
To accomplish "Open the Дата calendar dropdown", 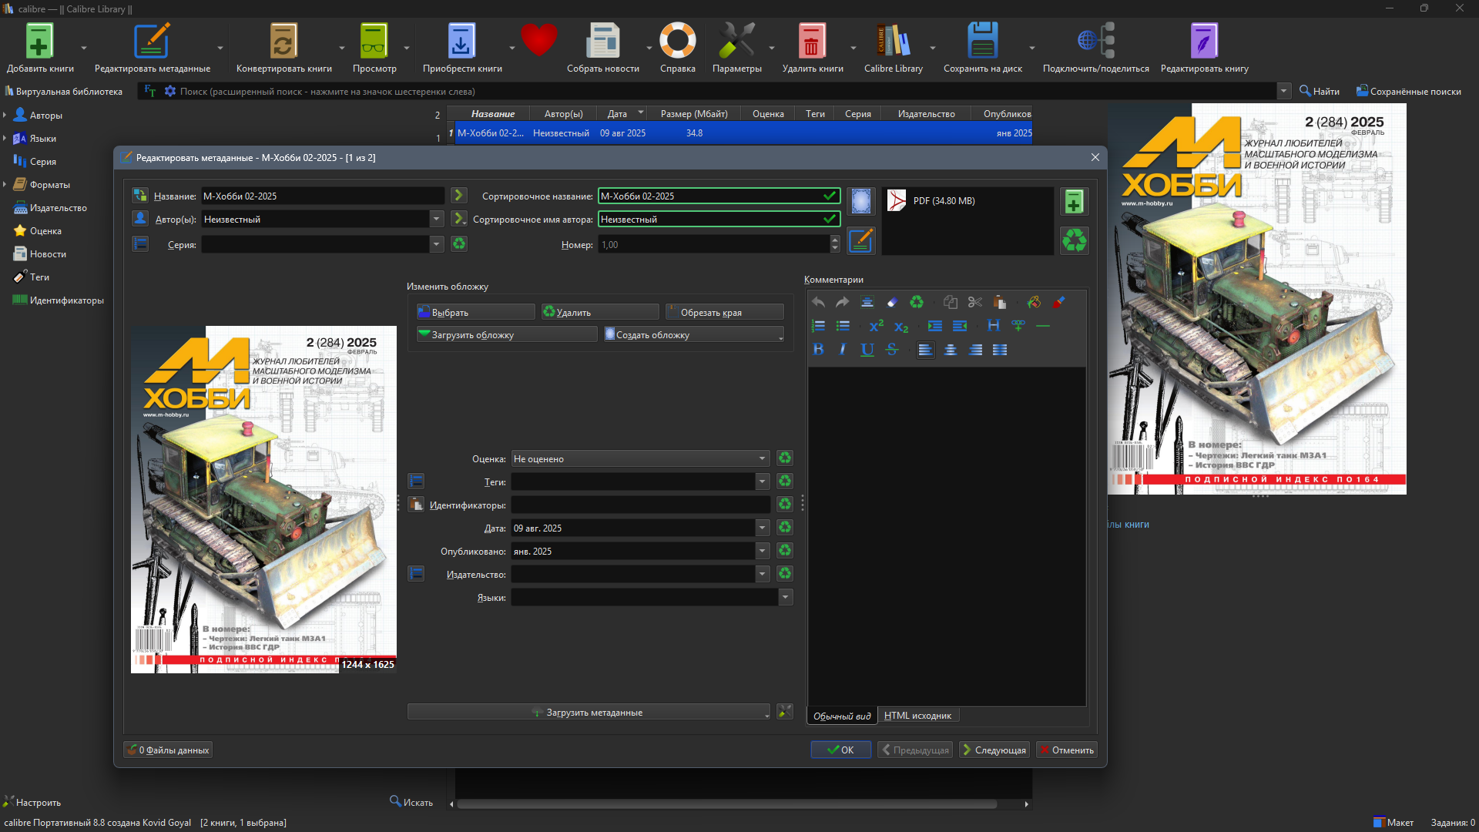I will coord(762,528).
